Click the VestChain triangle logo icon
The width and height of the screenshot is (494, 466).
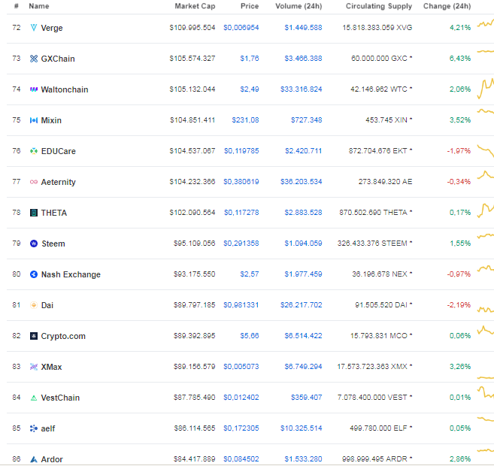coord(33,398)
